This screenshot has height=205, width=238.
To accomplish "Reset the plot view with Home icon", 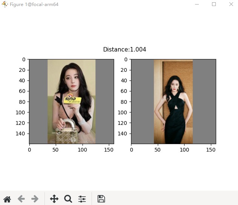I will [x=7, y=199].
